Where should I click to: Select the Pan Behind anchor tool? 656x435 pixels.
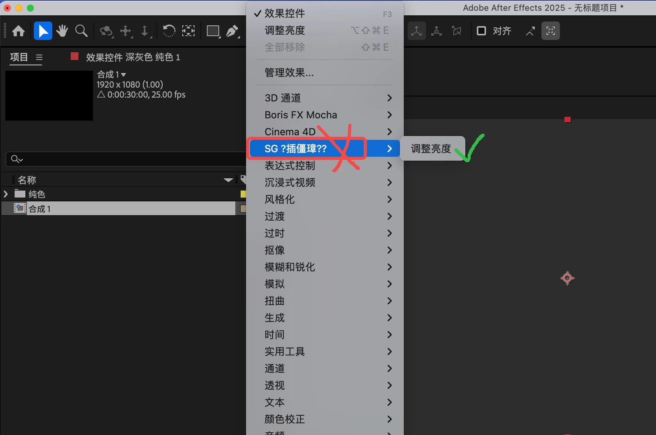coord(188,31)
